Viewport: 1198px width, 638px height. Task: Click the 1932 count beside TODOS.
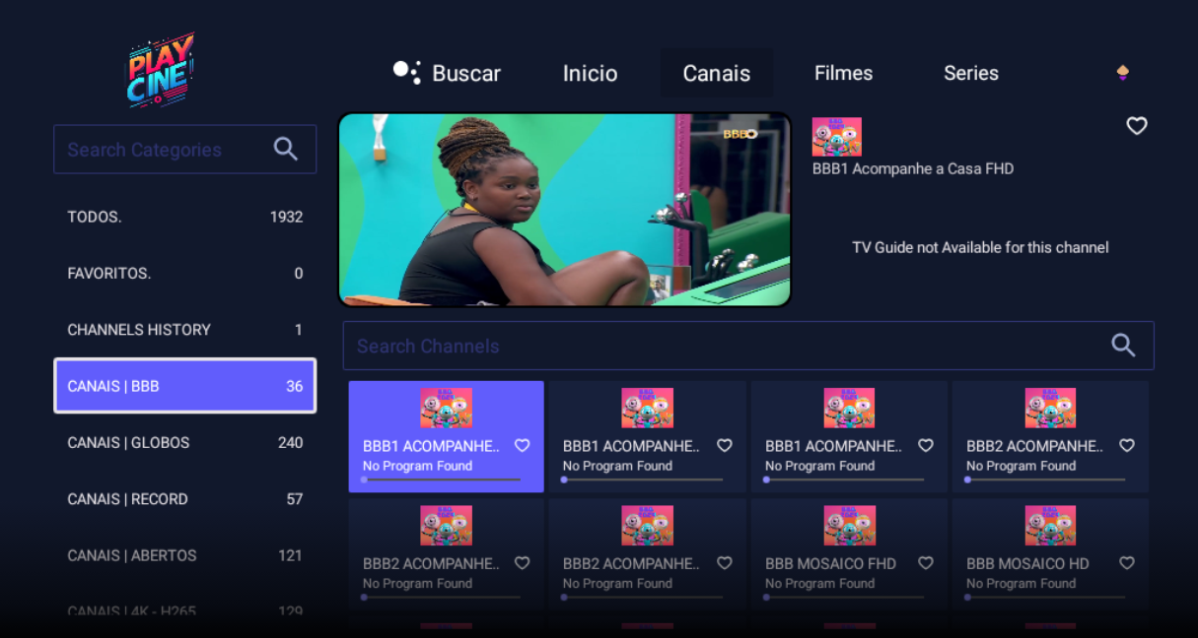point(286,217)
